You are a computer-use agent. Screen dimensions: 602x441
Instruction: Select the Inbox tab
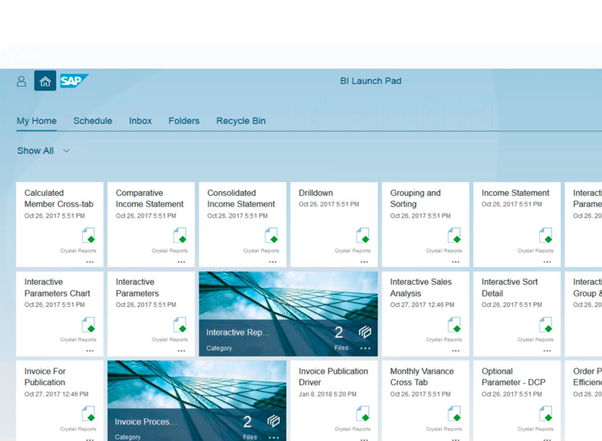pyautogui.click(x=140, y=121)
